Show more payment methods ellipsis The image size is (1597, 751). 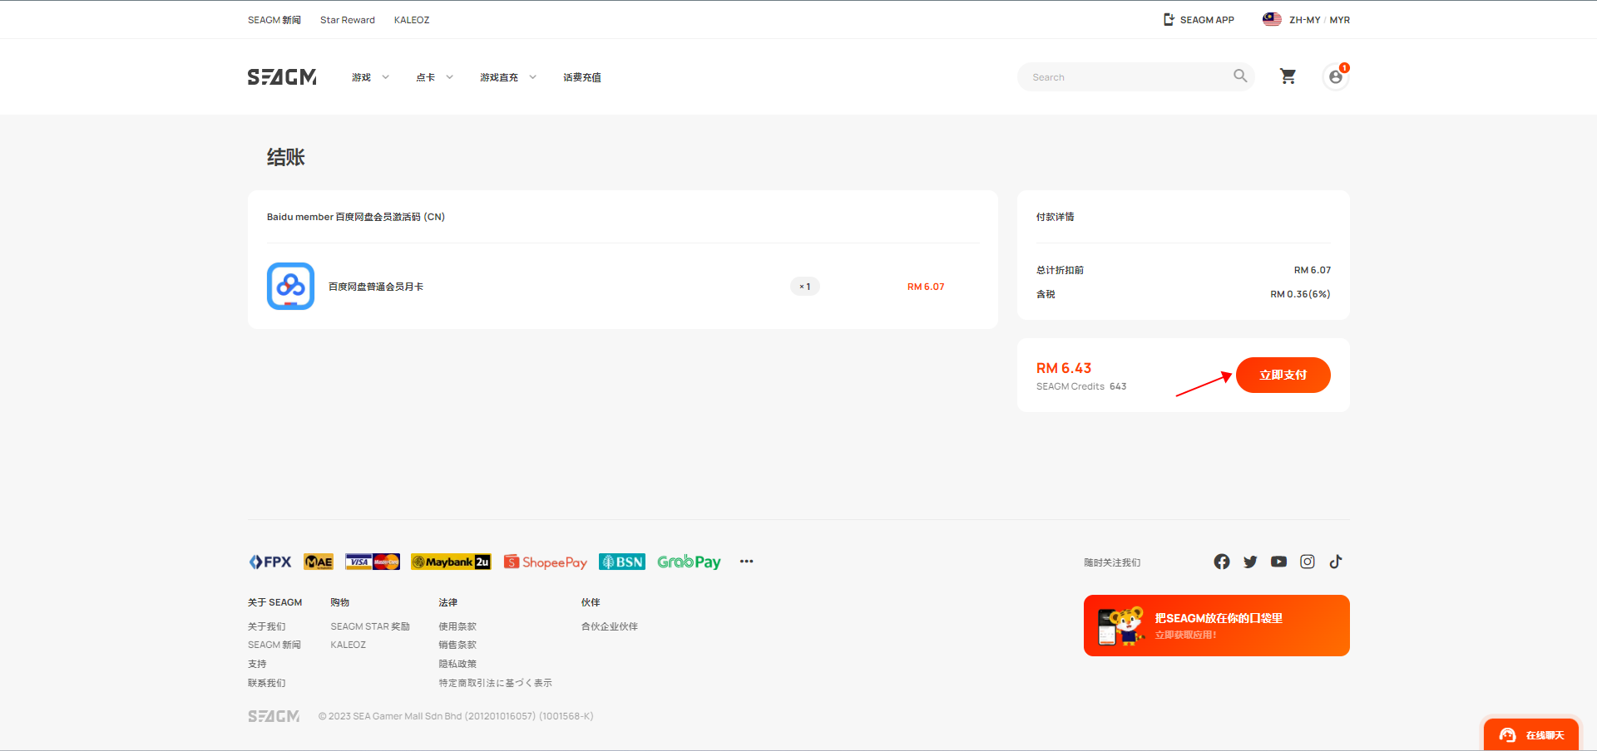pos(747,562)
